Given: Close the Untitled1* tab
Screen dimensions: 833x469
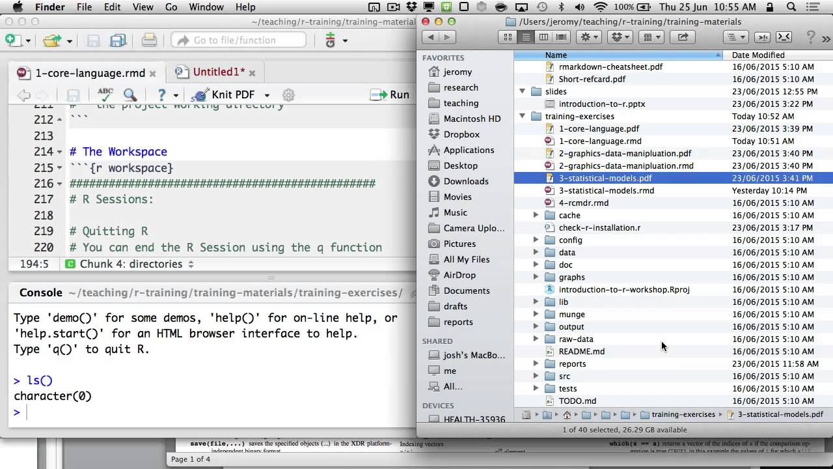Looking at the screenshot, I should click(253, 73).
